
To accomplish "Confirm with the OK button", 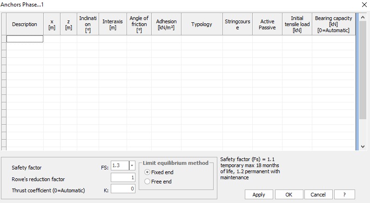I will click(x=289, y=194).
